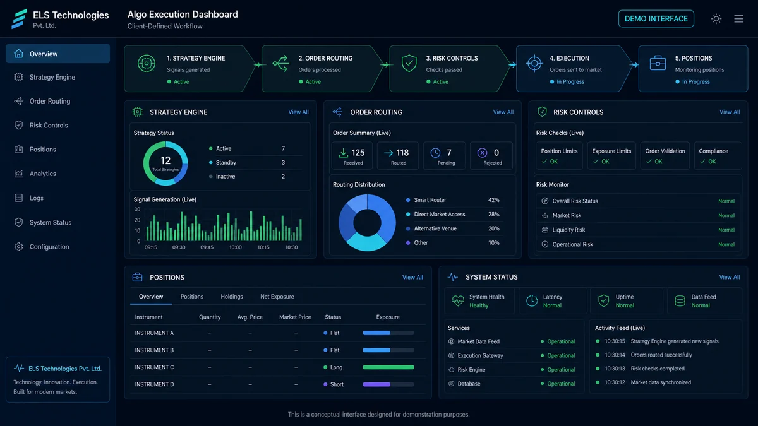Click the Strategy Engine workflow step icon

tap(147, 63)
